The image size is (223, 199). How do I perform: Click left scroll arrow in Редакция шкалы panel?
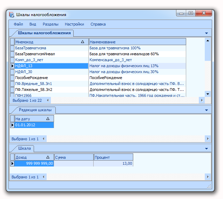tap(44, 139)
